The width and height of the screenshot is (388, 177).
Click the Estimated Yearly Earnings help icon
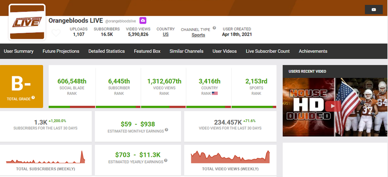(165, 160)
